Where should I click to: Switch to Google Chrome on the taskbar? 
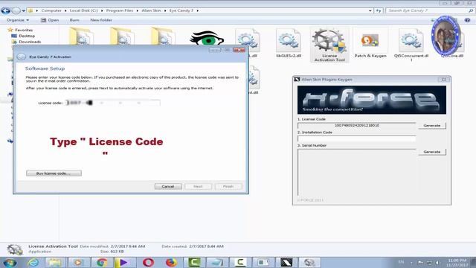(102, 262)
